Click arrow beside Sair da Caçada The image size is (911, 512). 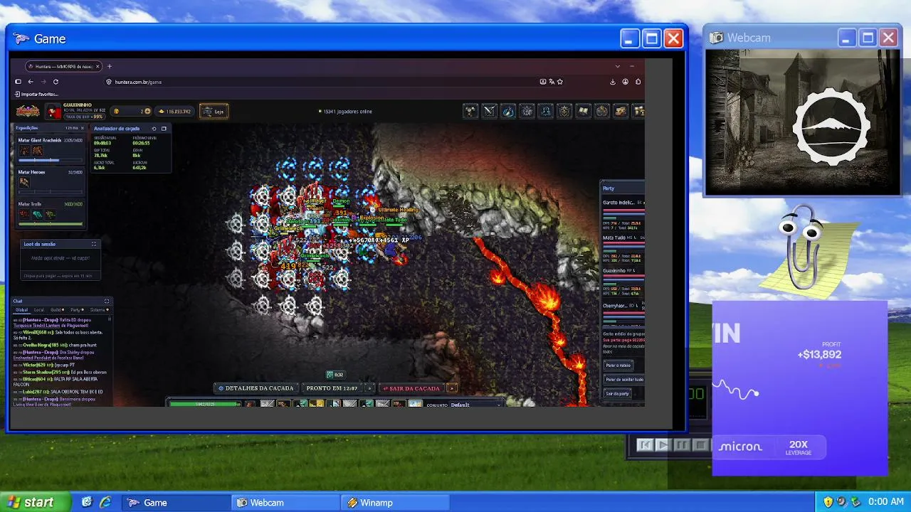pyautogui.click(x=452, y=388)
